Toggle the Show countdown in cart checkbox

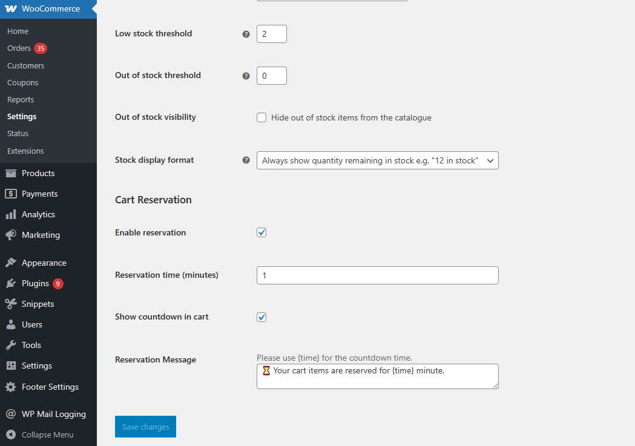pyautogui.click(x=262, y=317)
